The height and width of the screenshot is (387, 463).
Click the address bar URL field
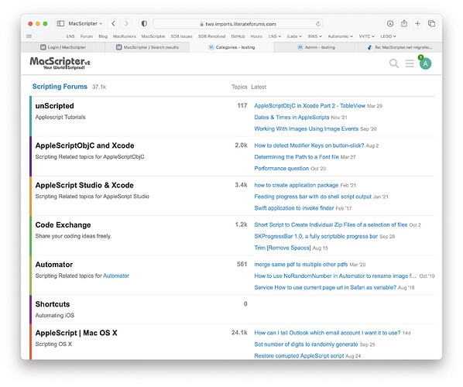coord(238,24)
